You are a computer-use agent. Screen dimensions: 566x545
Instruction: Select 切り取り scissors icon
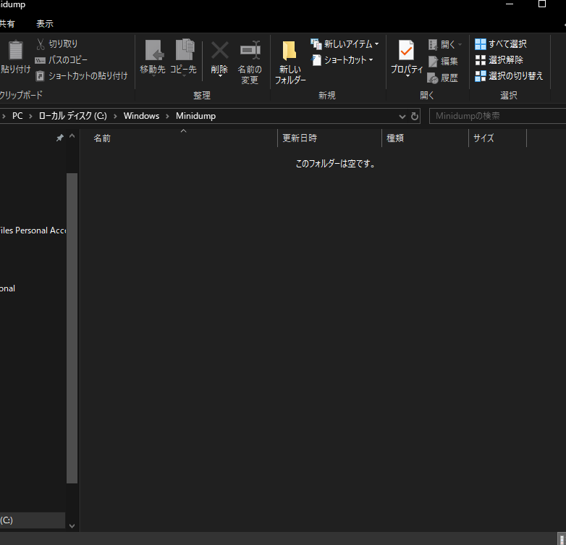tap(40, 44)
